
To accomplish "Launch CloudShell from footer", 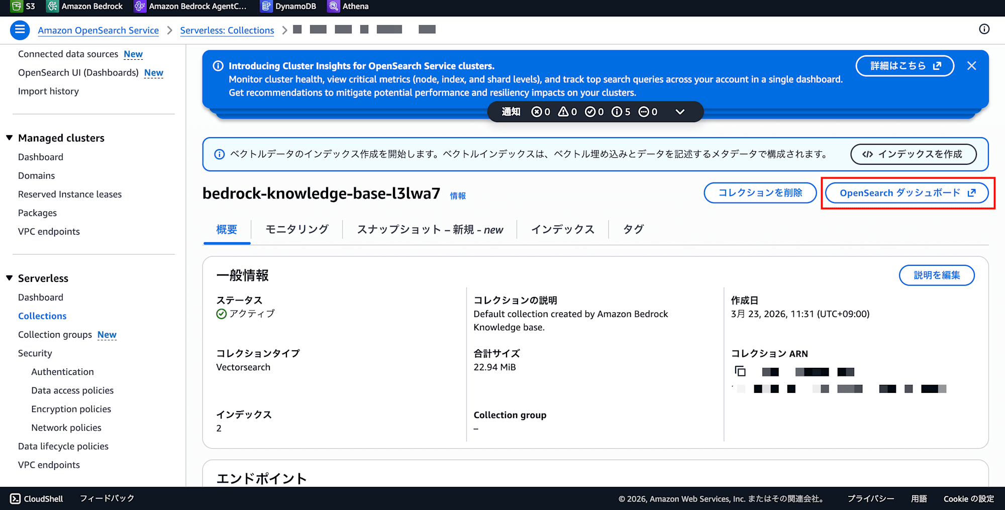I will click(x=37, y=498).
